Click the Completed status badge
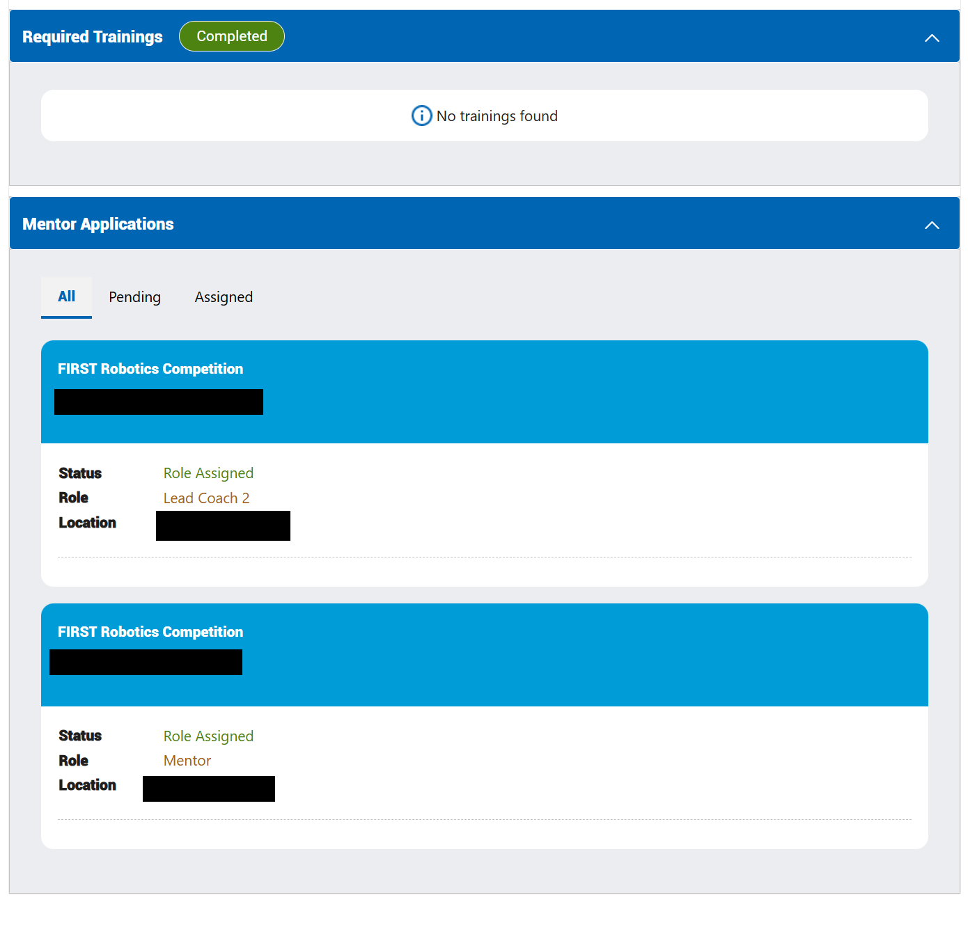This screenshot has height=934, width=968. tap(232, 36)
